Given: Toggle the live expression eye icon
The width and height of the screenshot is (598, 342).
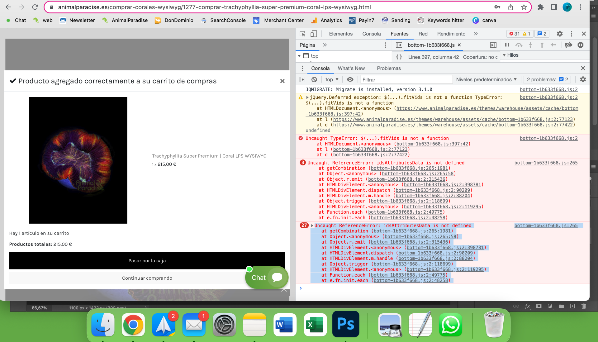Looking at the screenshot, I should pyautogui.click(x=350, y=79).
